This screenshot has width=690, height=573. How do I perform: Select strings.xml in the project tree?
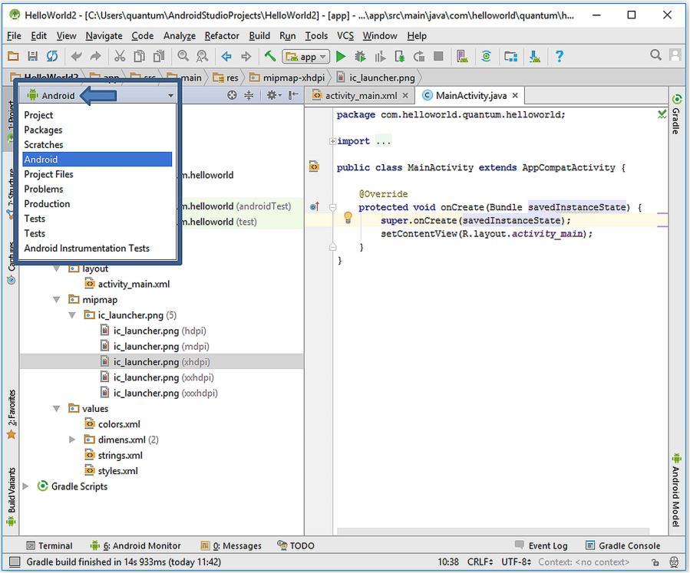[x=114, y=456]
